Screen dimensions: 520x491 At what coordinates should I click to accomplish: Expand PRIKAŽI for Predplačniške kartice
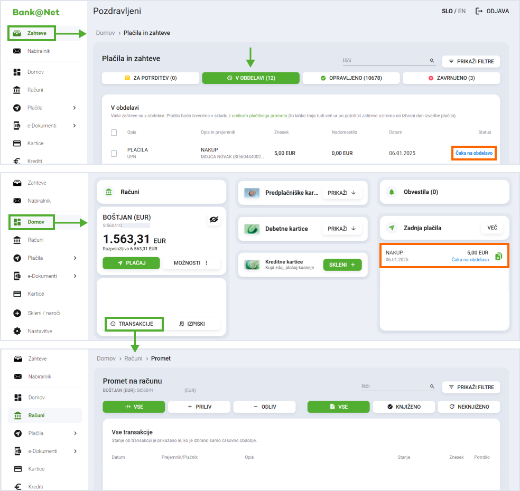(342, 193)
